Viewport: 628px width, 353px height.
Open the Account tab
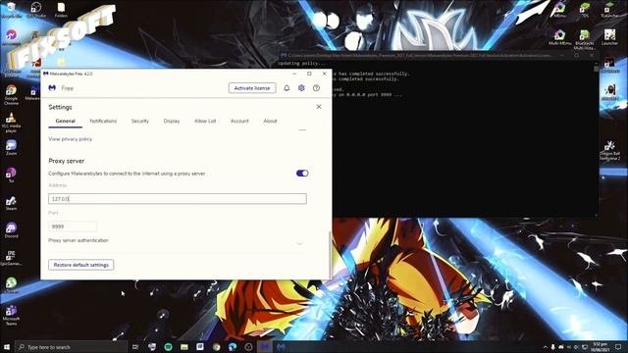point(239,121)
